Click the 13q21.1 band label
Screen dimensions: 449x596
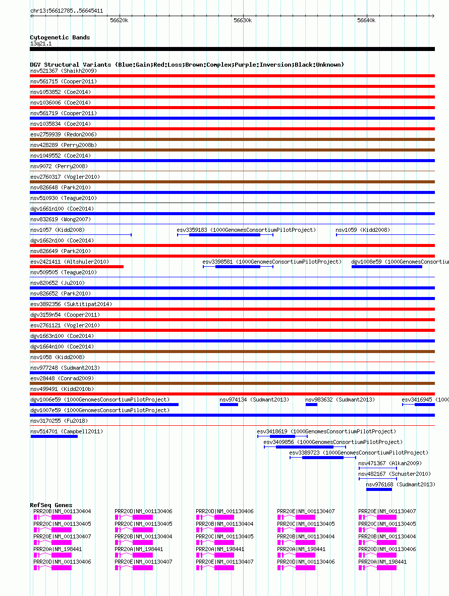tap(41, 43)
